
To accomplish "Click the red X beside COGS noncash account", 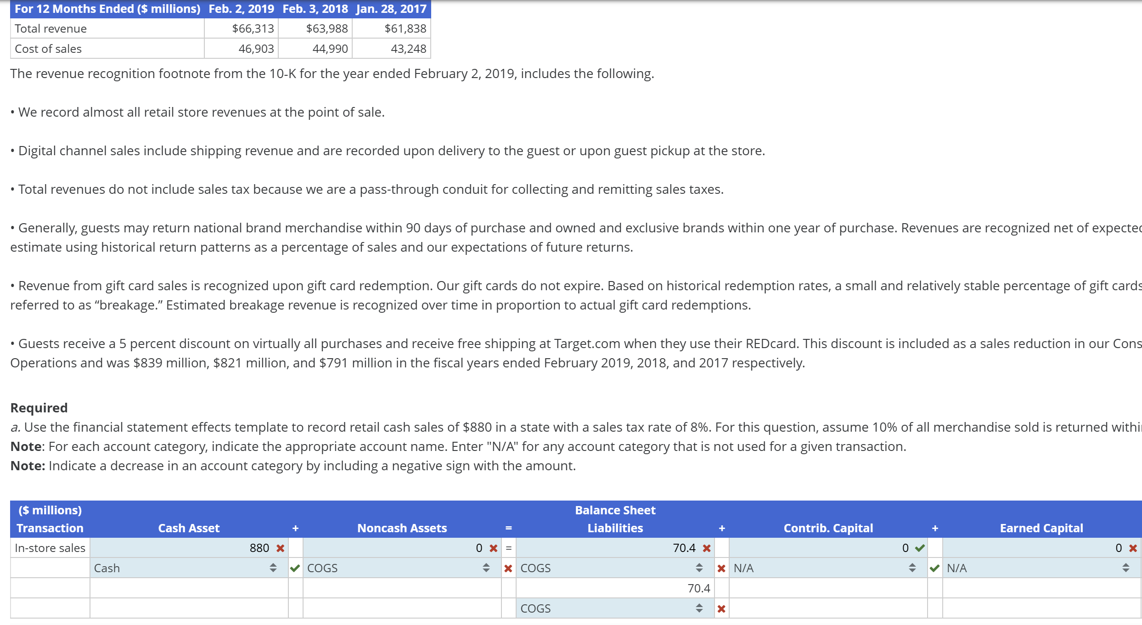I will [508, 568].
